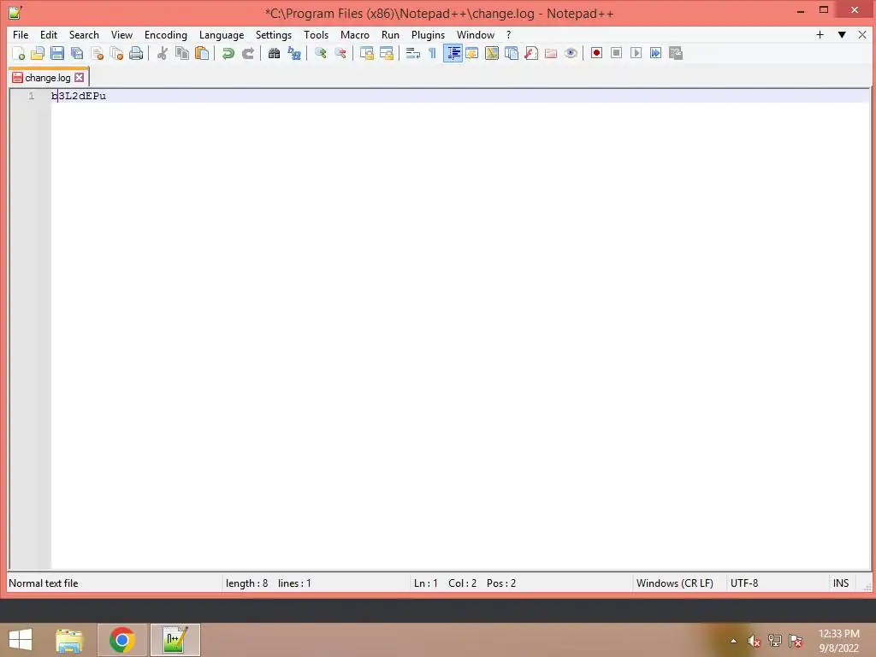Open the Windows Start button
The height and width of the screenshot is (657, 876).
[21, 640]
